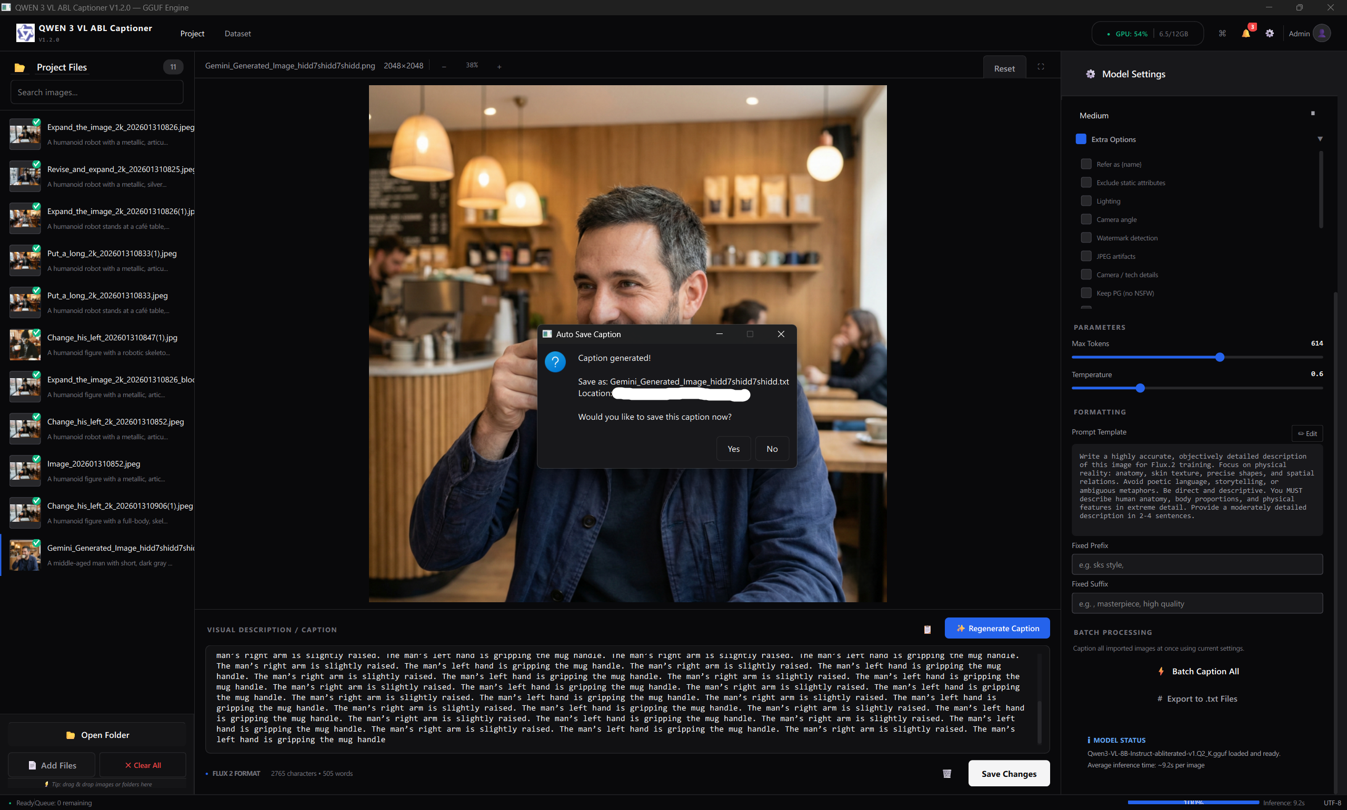Open the Medium length dropdown
1347x810 pixels.
click(x=1198, y=115)
